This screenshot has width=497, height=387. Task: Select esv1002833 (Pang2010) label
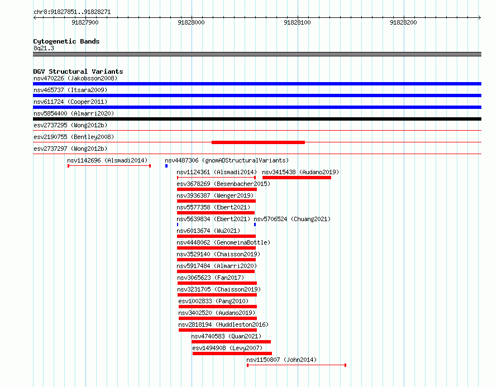(x=213, y=301)
